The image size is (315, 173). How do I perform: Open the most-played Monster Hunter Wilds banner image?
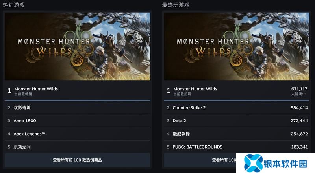click(x=237, y=46)
